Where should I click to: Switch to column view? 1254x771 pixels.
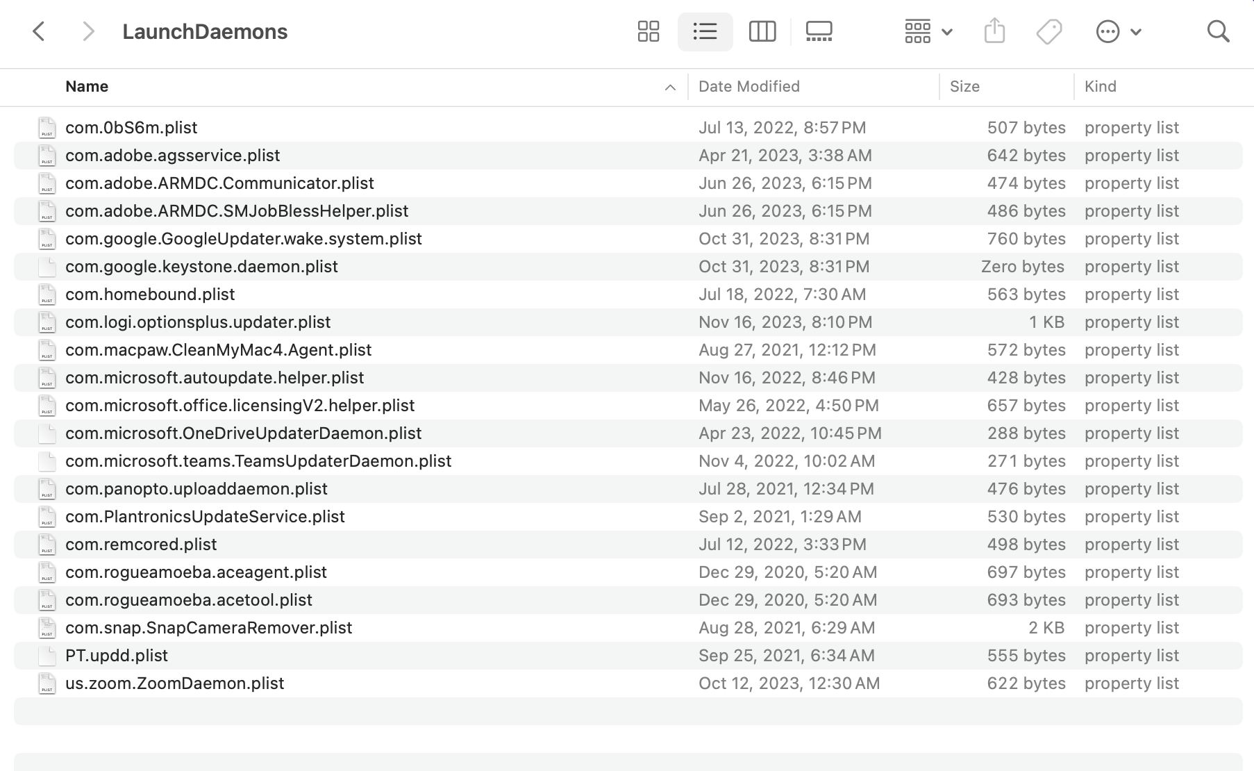[762, 31]
